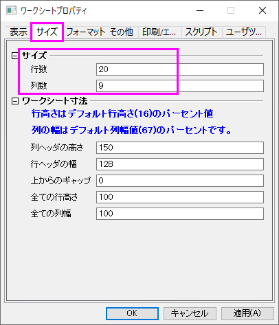Click the 行数 input field
The height and width of the screenshot is (325, 279).
[180, 69]
